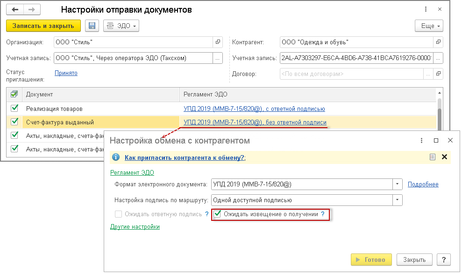
Task: Click the forward navigation arrow
Action: [x=31, y=9]
